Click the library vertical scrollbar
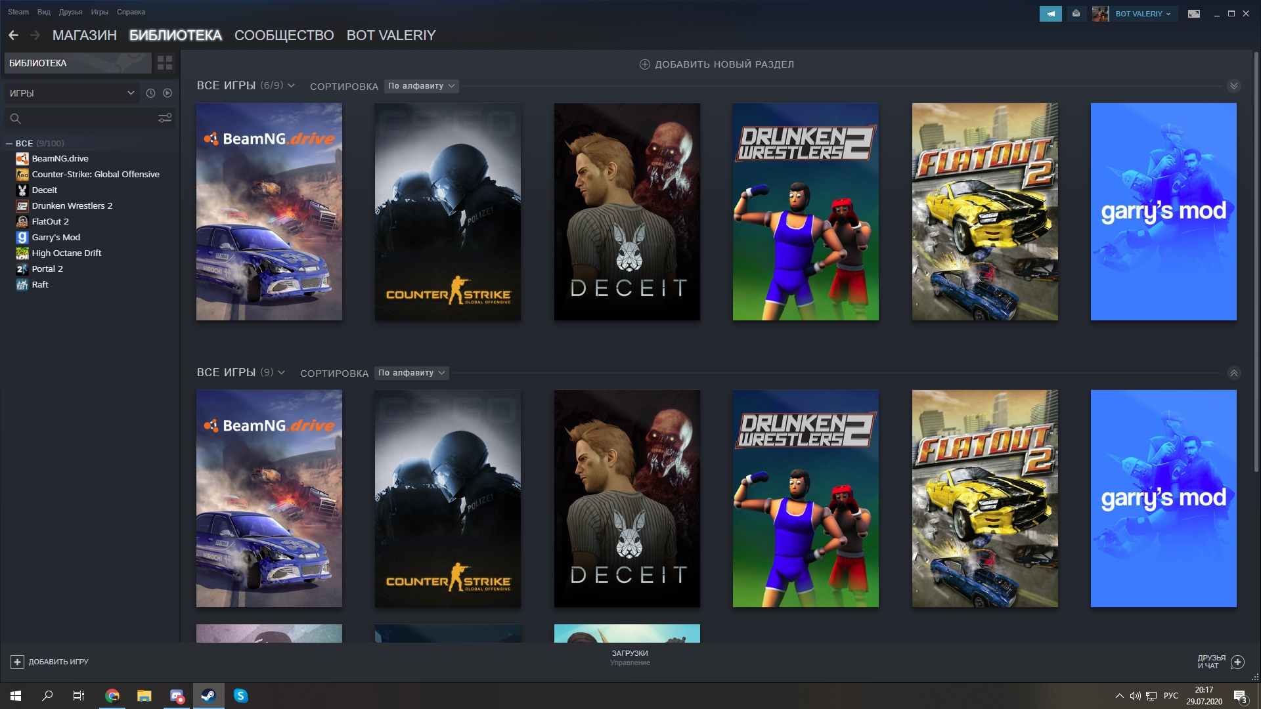 click(x=1256, y=263)
